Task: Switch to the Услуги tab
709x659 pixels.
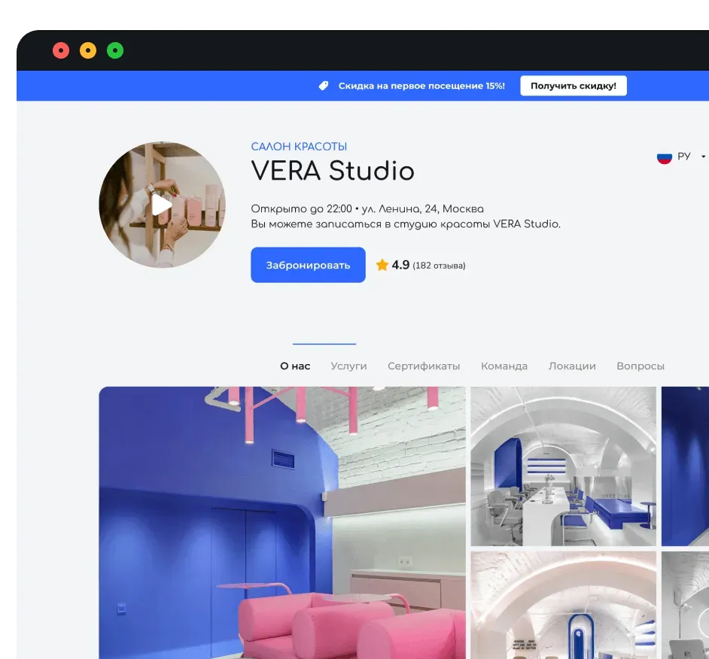Action: 348,366
